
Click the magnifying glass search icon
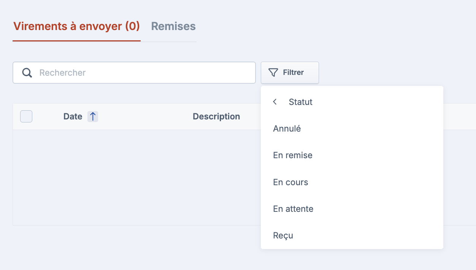tap(27, 73)
